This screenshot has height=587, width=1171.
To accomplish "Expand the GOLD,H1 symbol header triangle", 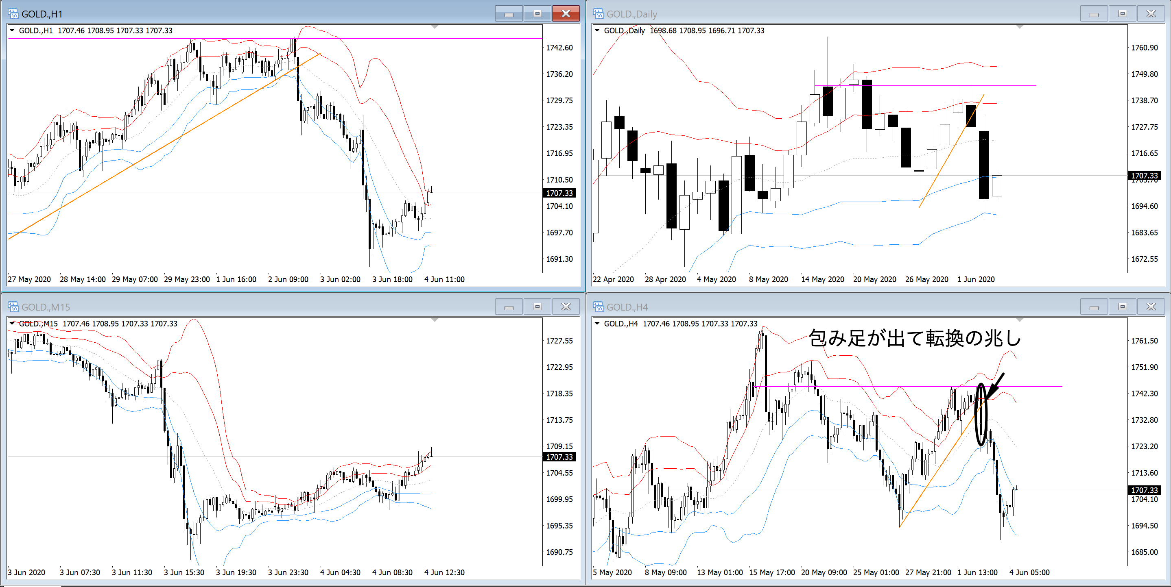I will (x=12, y=30).
